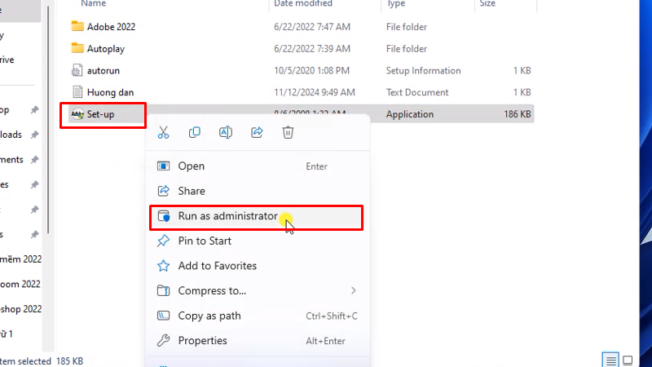Select the Huong dan text document
Screen dimensions: 652x367
110,92
